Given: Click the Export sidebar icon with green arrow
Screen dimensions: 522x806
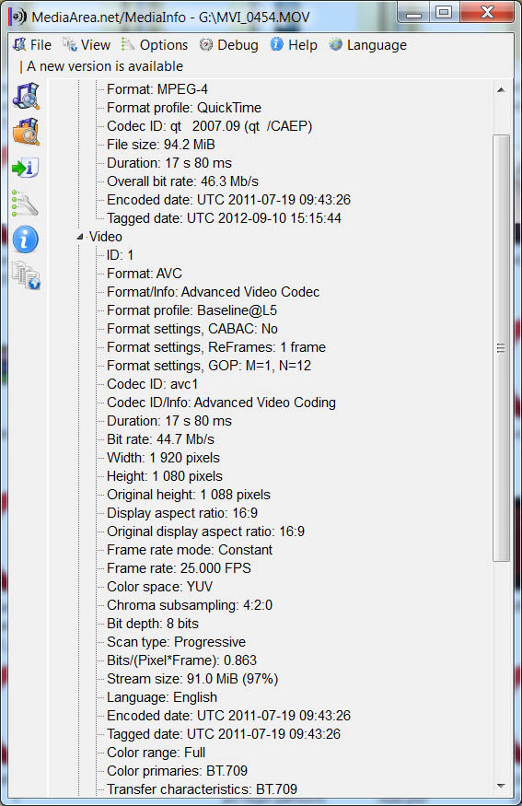Looking at the screenshot, I should pyautogui.click(x=26, y=168).
